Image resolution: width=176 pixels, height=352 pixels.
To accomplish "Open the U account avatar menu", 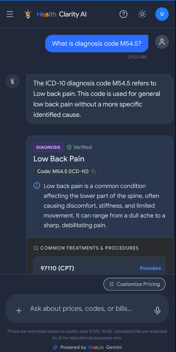I will [162, 14].
